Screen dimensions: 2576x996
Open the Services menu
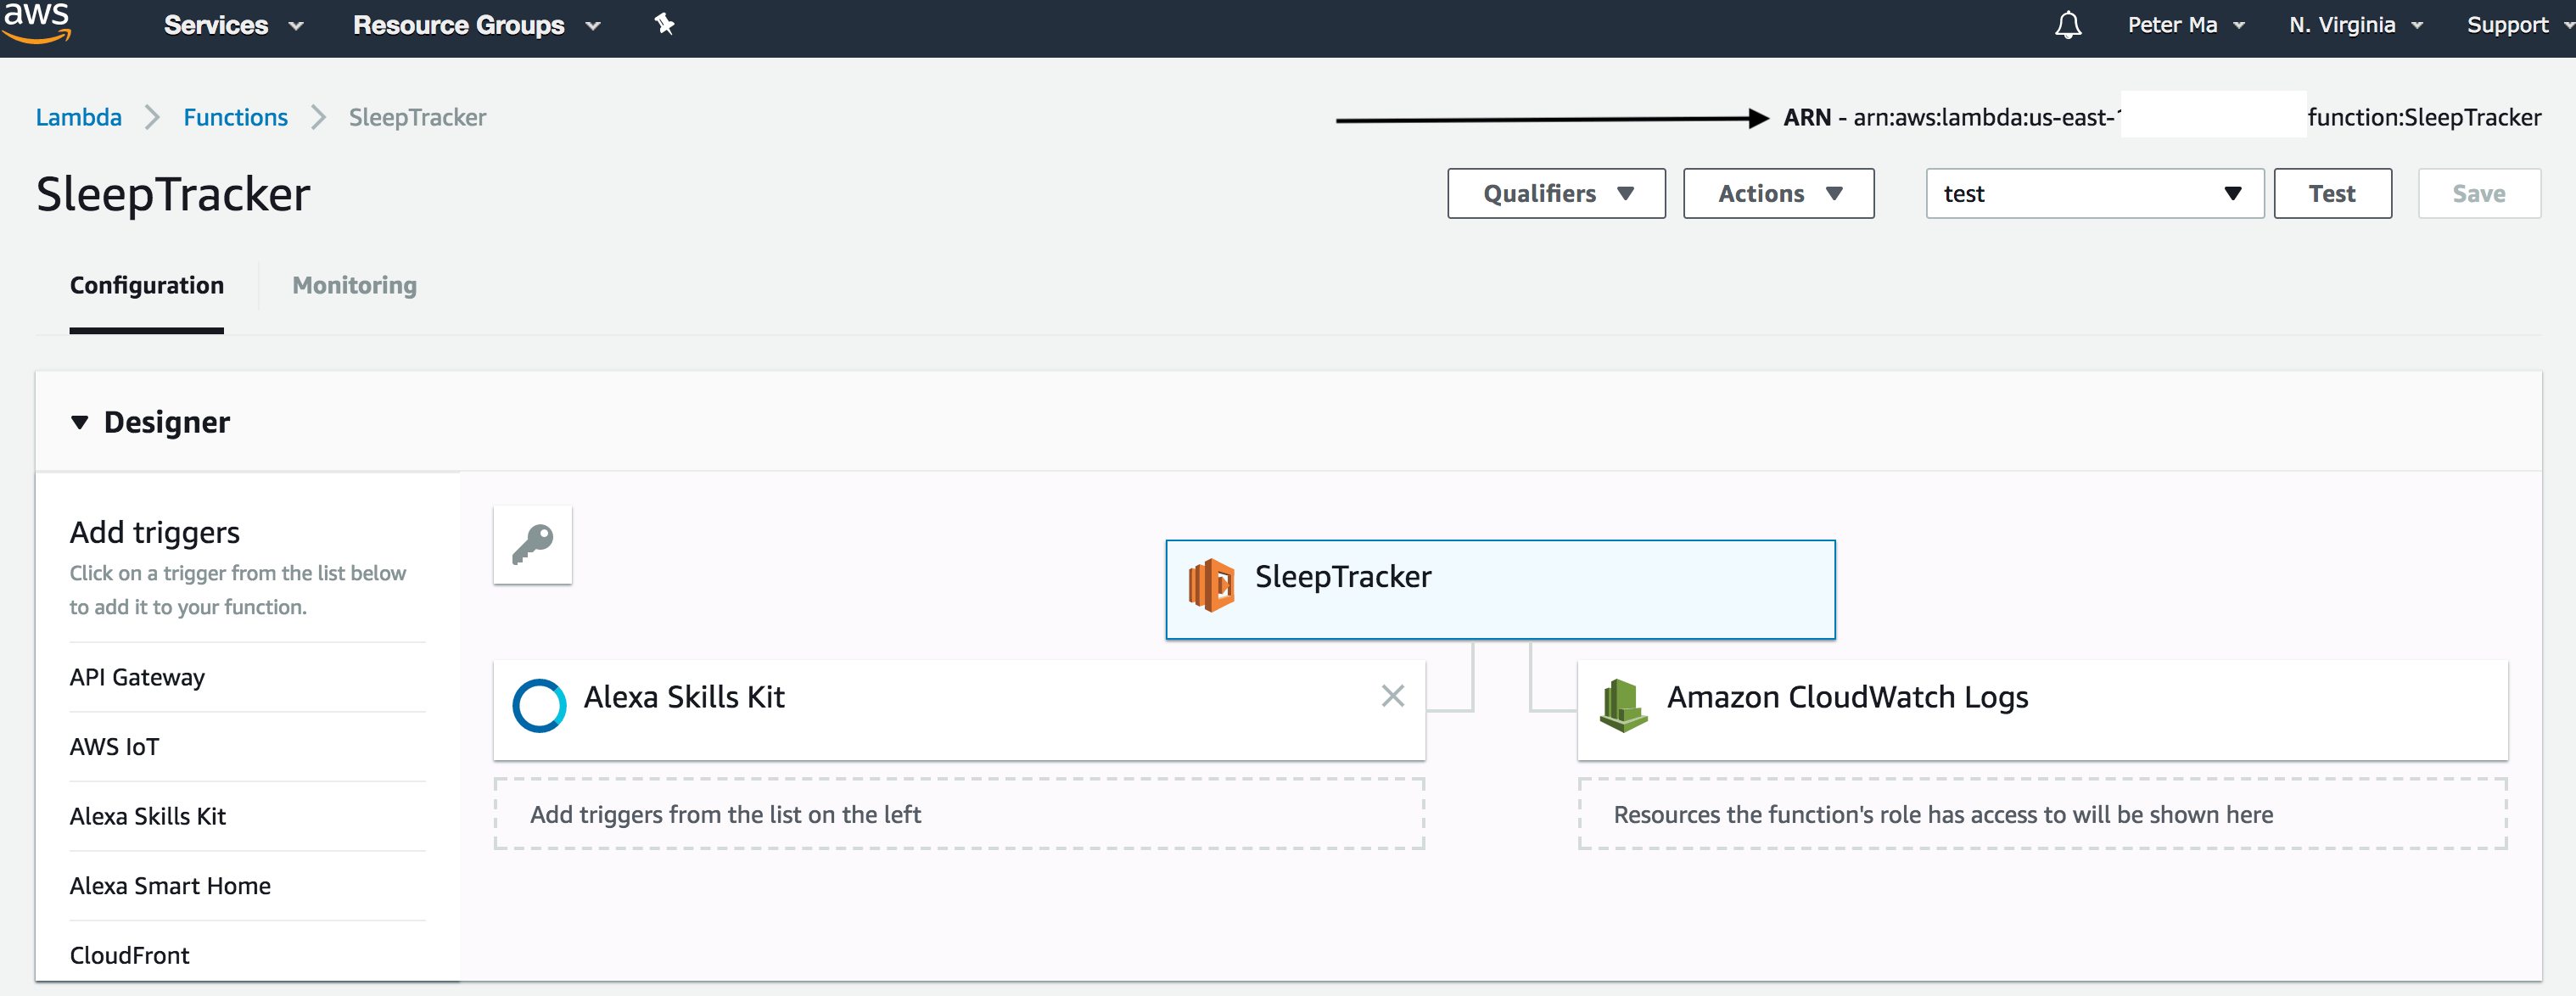pyautogui.click(x=233, y=25)
